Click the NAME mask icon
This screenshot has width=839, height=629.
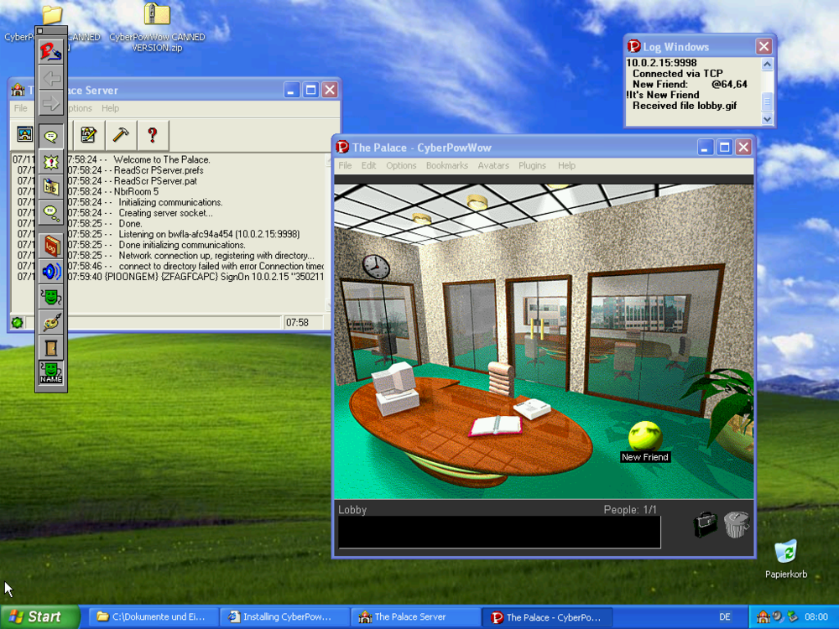(51, 373)
